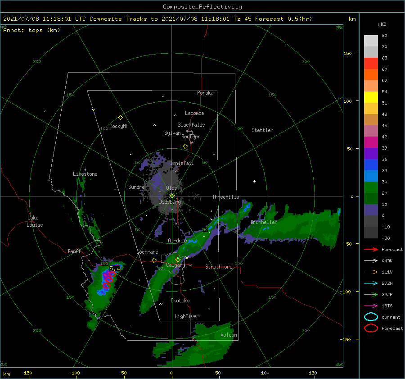Click the white 04DK arrow legend icon
Viewport: 405px width, 379px height.
coord(371,260)
